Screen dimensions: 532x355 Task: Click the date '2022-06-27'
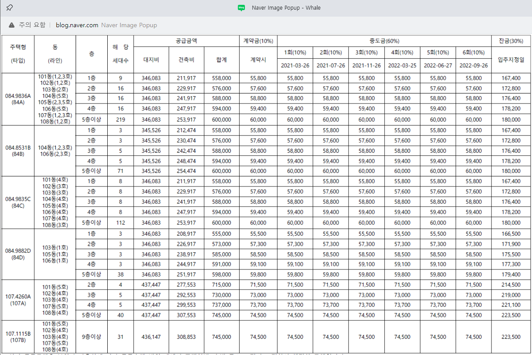pos(437,65)
